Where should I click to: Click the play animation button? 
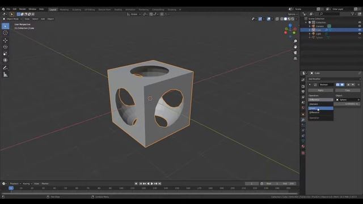click(152, 184)
